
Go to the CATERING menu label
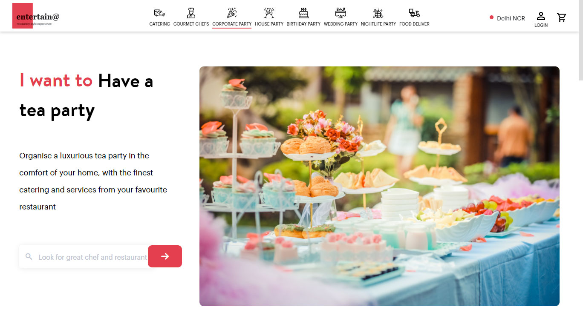[160, 24]
